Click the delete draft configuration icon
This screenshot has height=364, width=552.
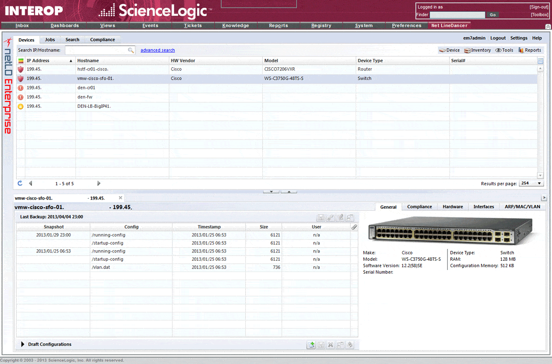pyautogui.click(x=330, y=345)
